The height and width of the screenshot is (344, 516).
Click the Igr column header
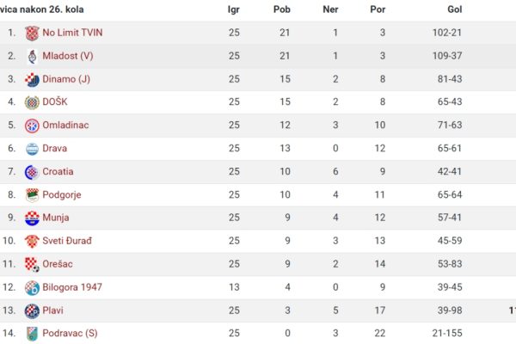[233, 9]
